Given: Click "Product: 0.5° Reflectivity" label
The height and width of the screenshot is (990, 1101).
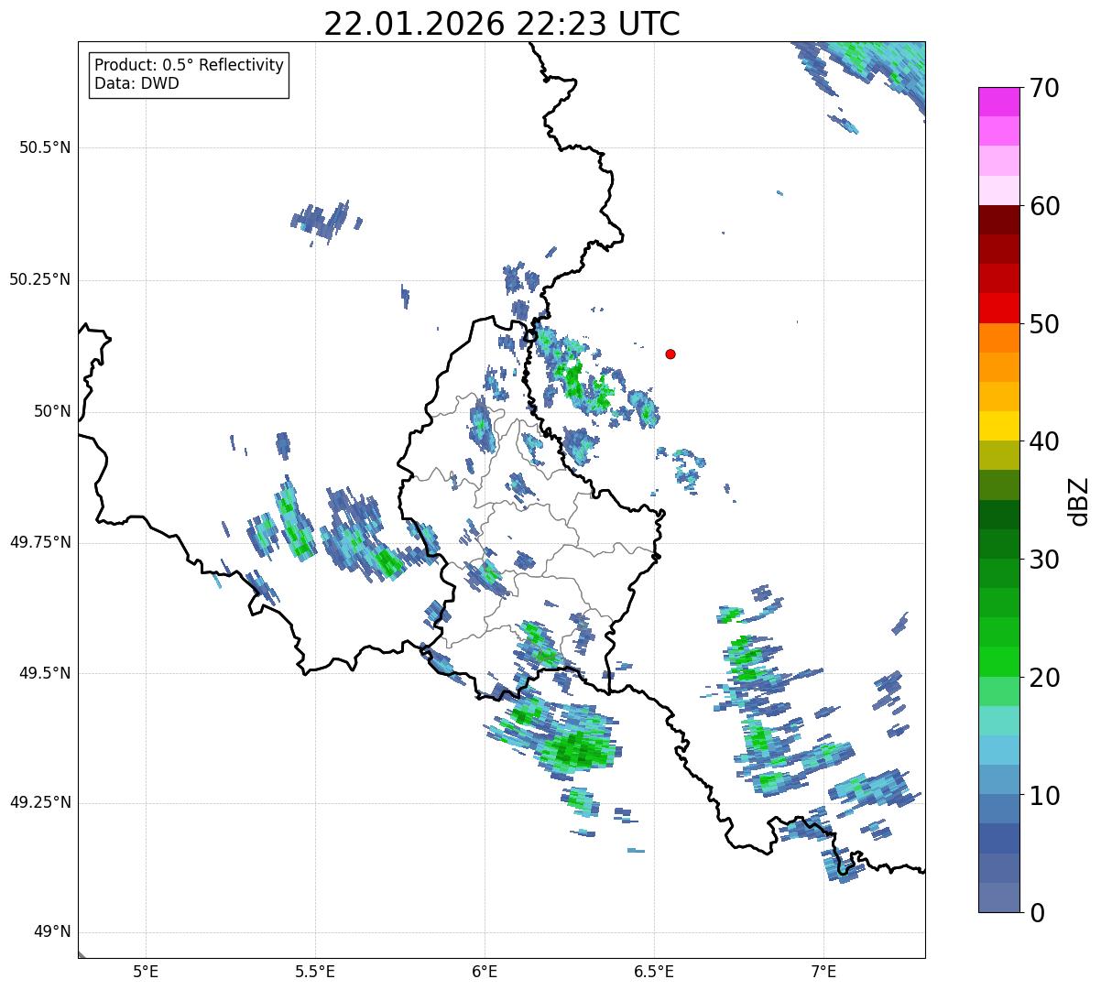Looking at the screenshot, I should pyautogui.click(x=189, y=66).
